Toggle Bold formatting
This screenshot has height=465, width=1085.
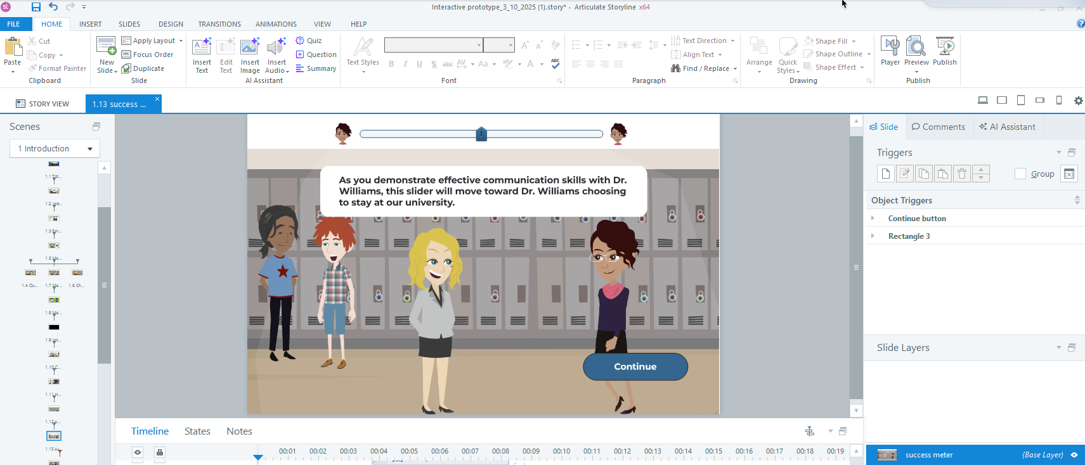pos(391,64)
